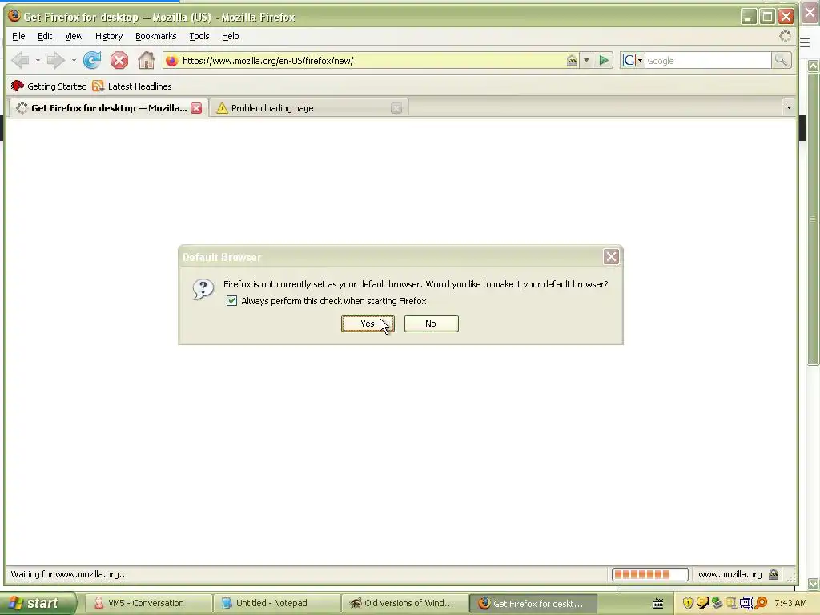The image size is (820, 615).
Task: Close the Default Browser dialog
Action: [x=611, y=257]
